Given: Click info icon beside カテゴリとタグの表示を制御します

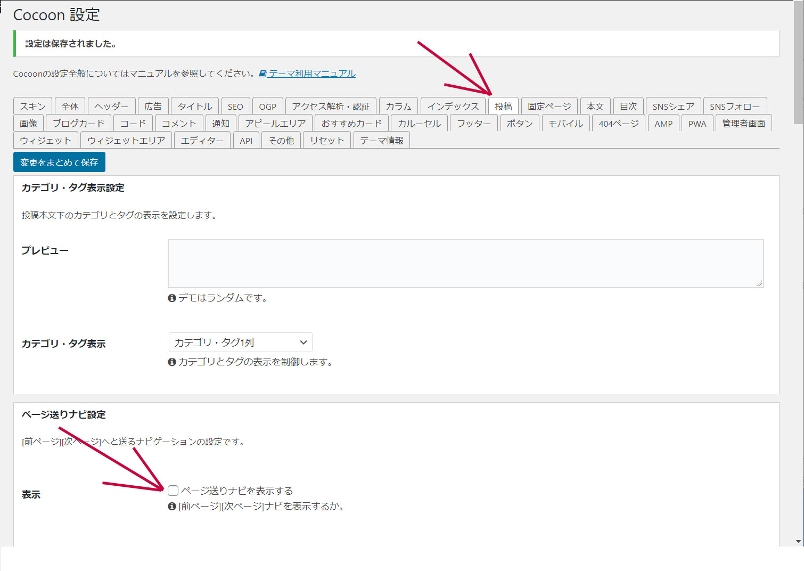Looking at the screenshot, I should 172,362.
